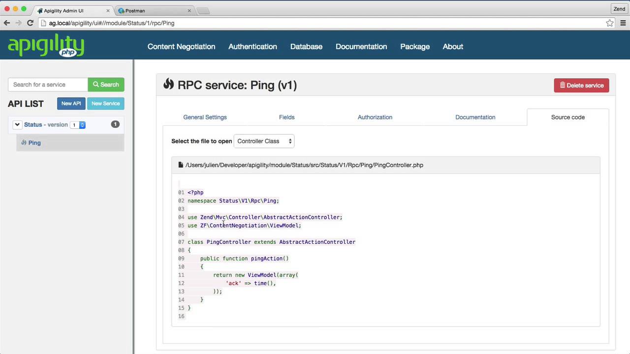Click the green Search button

click(x=106, y=85)
